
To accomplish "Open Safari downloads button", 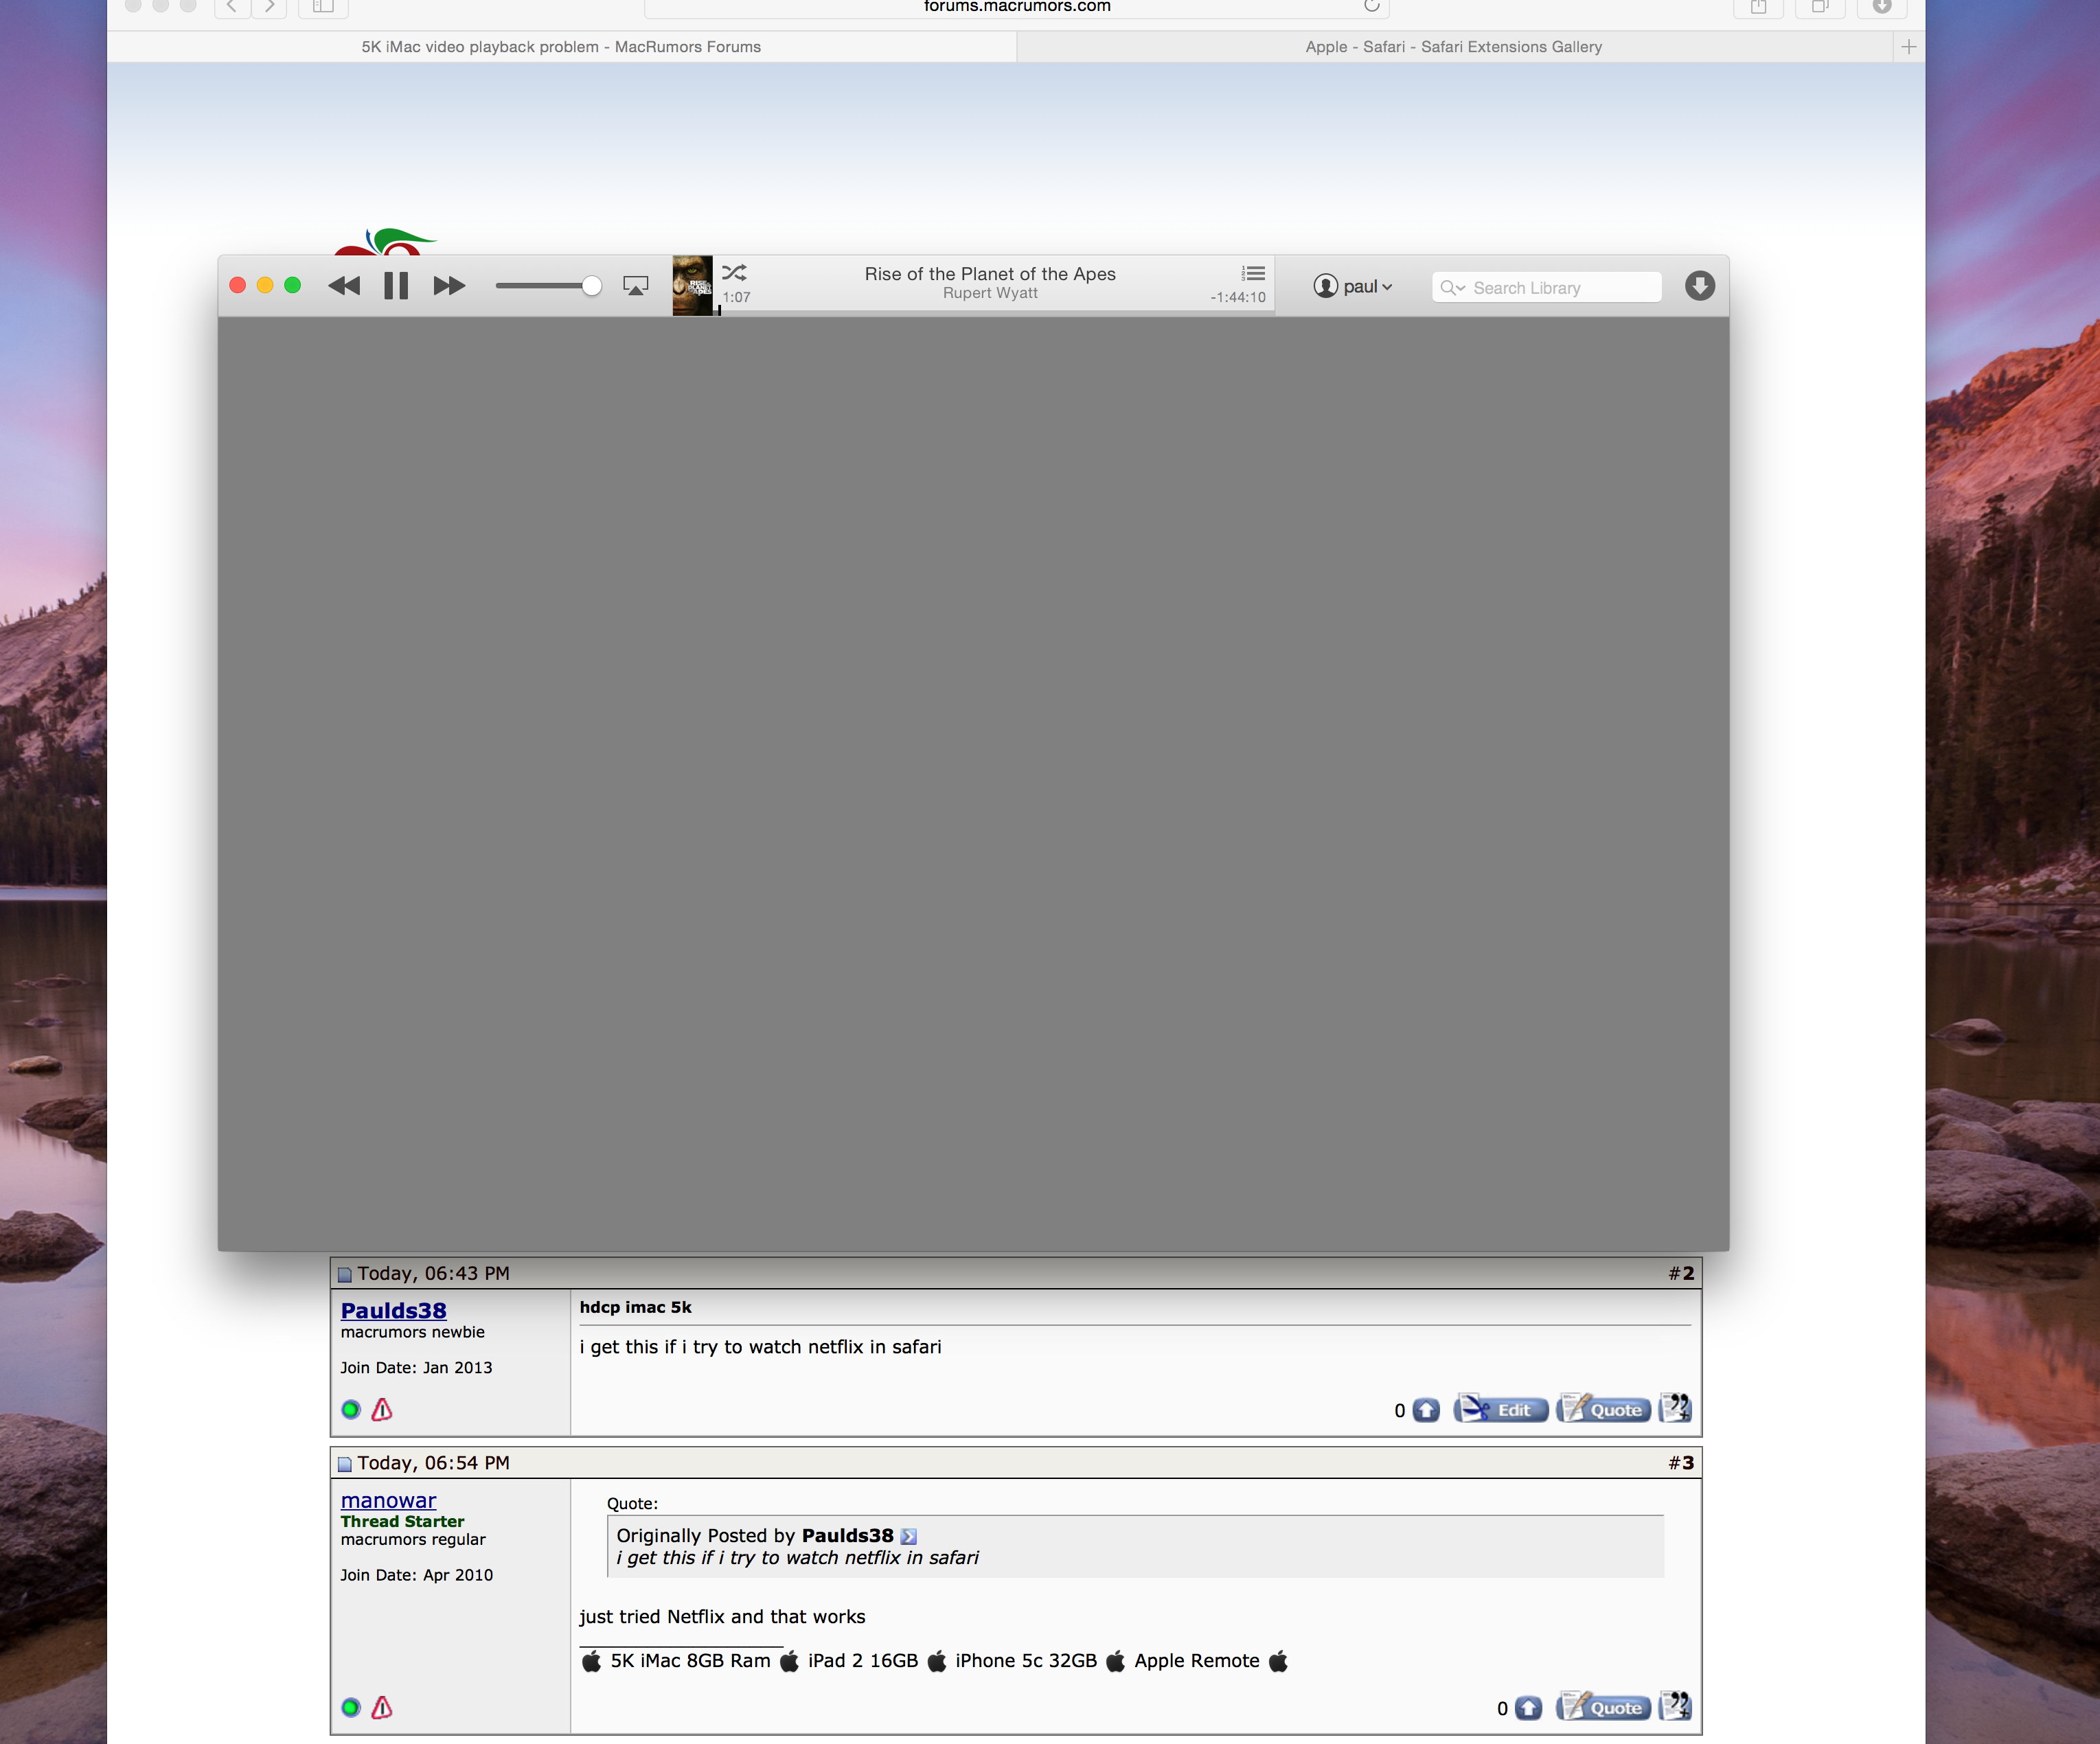I will click(1881, 6).
